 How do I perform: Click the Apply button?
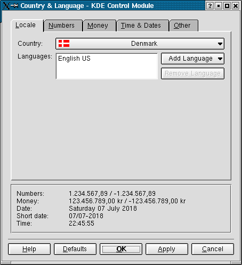[x=167, y=249]
